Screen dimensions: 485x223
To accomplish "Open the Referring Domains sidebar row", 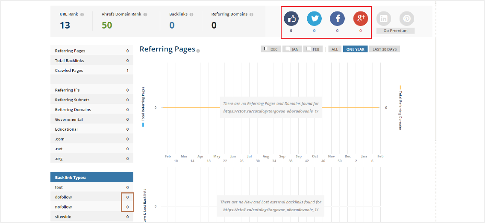I will pyautogui.click(x=91, y=110).
